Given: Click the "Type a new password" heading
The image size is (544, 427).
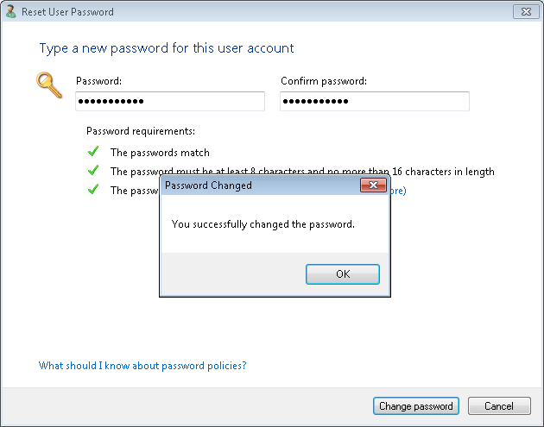Looking at the screenshot, I should [167, 48].
